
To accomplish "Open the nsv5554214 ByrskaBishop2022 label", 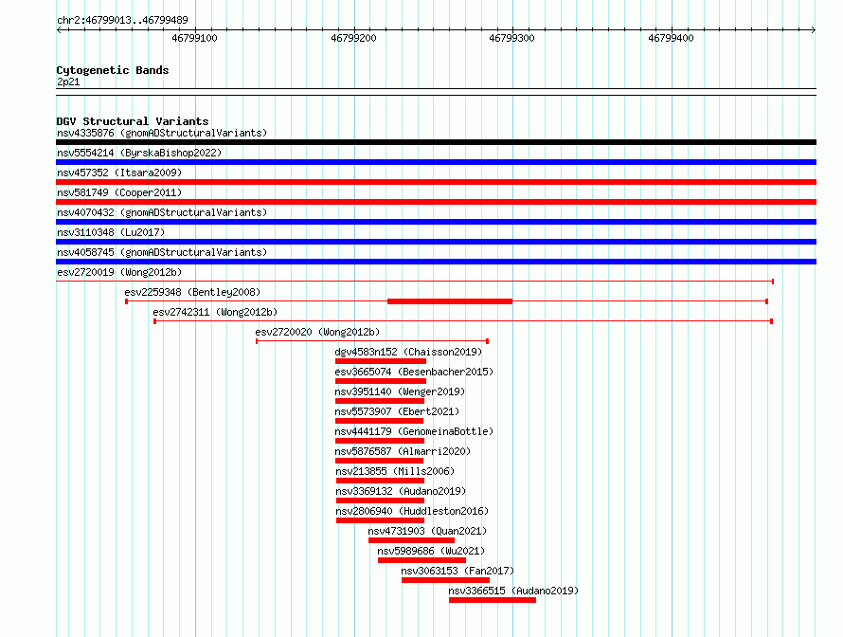I will [x=139, y=153].
